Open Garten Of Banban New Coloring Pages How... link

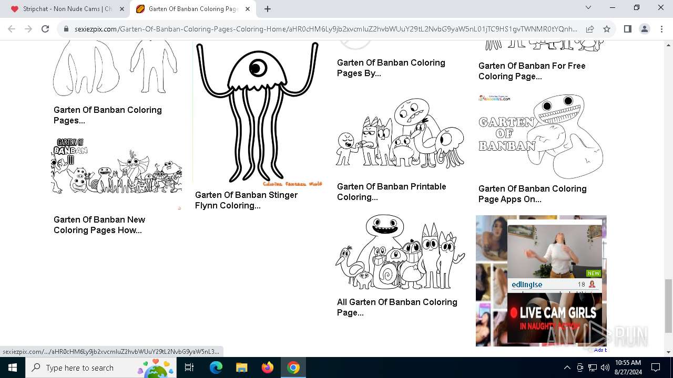tap(99, 225)
